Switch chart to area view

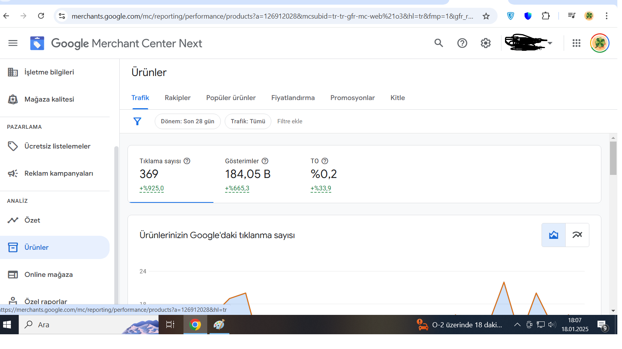pos(554,235)
